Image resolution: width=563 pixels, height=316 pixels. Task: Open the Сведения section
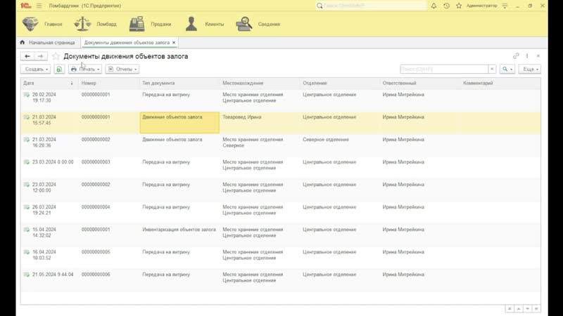point(257,24)
